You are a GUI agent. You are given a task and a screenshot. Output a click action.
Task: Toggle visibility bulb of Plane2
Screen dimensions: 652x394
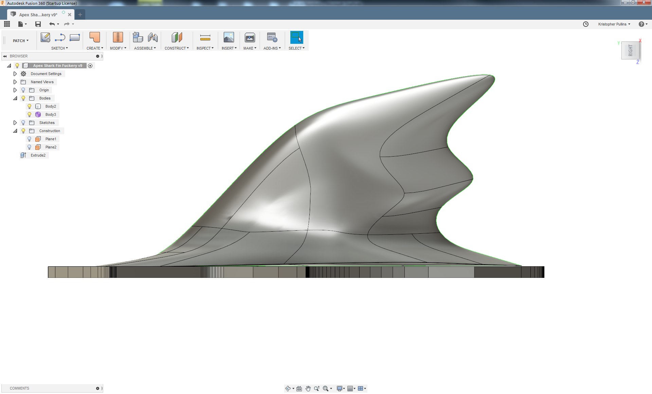pos(30,147)
